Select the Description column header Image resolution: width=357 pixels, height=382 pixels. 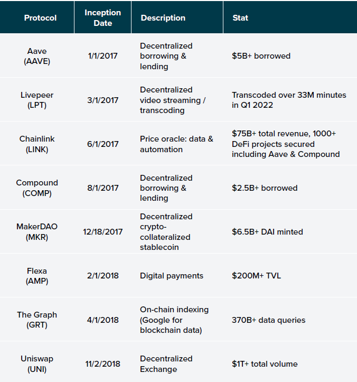163,18
